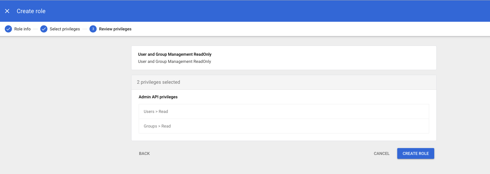Click the role description text below the title
Screen dimensions: 490x174
tap(174, 61)
